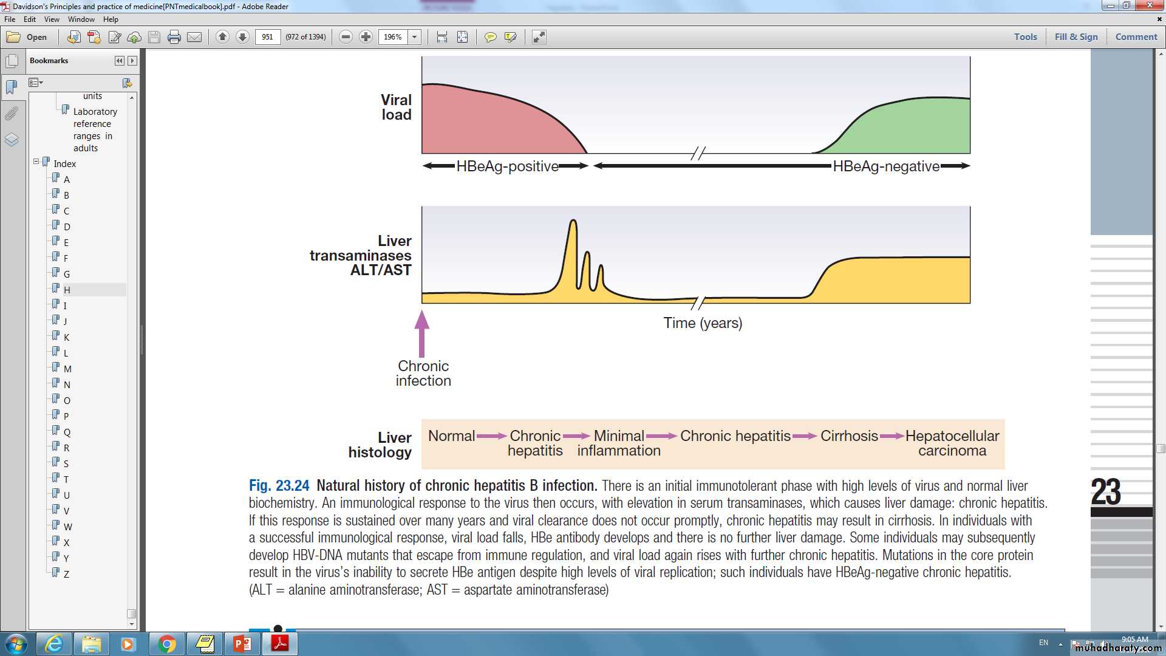
Task: Open the View menu
Action: (52, 19)
